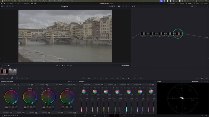209x117 pixels.
Task: Reset the Lift wheel
Action: (x=18, y=88)
